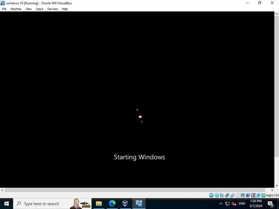
Task: Click the hard disk activity indicator
Action: coord(211,195)
